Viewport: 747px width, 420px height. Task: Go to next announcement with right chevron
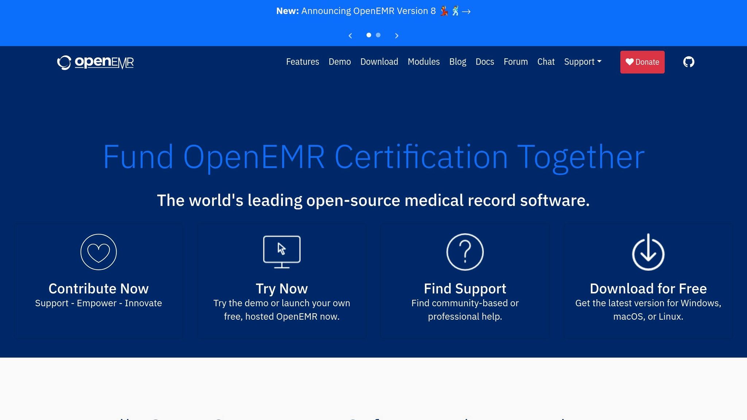pos(397,36)
